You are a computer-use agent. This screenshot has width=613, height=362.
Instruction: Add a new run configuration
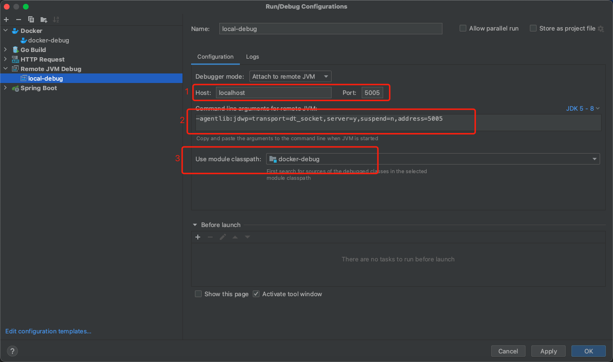tap(6, 20)
